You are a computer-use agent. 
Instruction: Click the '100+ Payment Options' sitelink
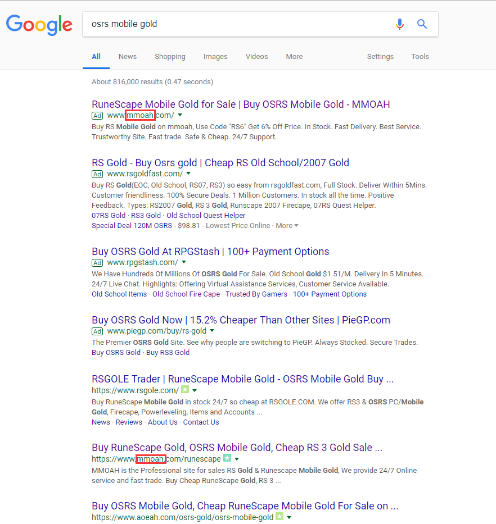[x=330, y=294]
